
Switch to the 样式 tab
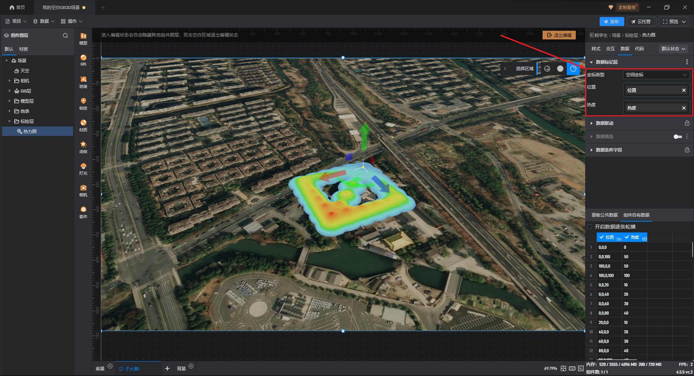coord(596,49)
